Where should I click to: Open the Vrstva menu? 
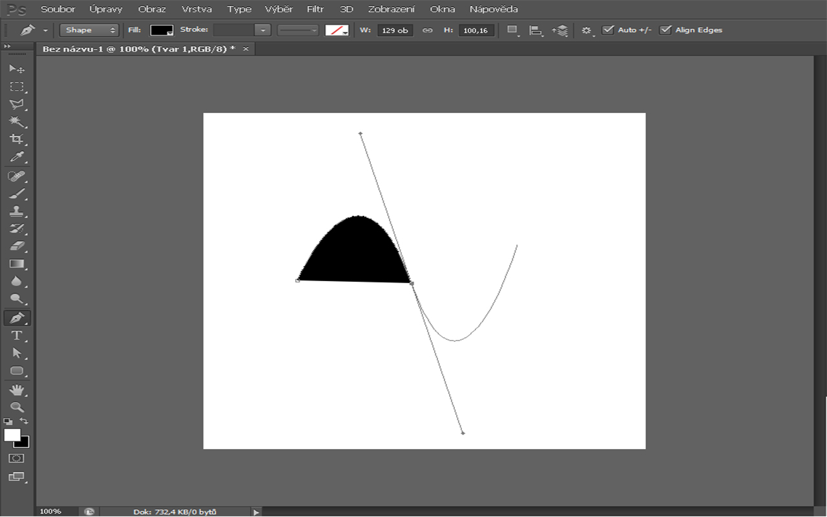196,9
